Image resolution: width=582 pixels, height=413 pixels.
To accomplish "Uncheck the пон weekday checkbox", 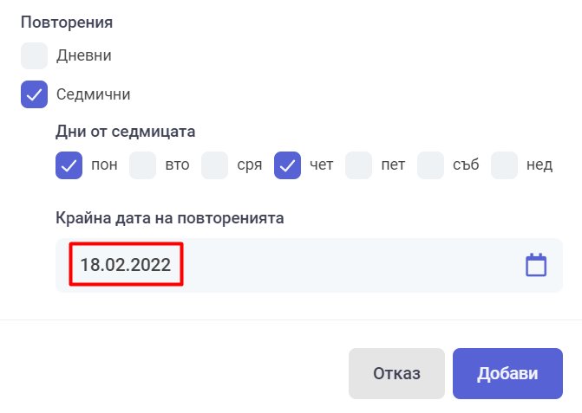I will pos(69,165).
